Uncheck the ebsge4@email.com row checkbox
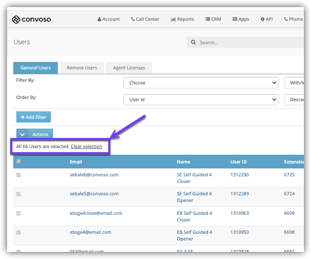 click(x=19, y=232)
